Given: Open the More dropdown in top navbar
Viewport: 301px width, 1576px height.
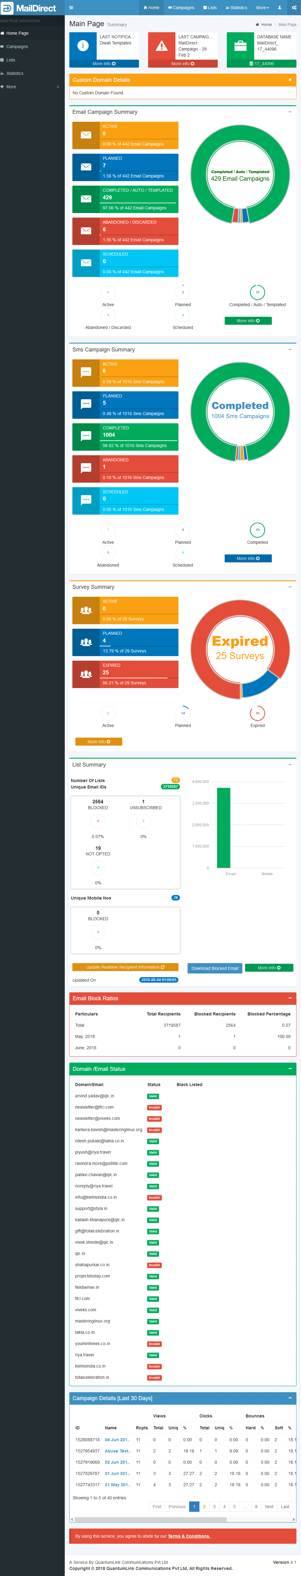Looking at the screenshot, I should coord(262,8).
